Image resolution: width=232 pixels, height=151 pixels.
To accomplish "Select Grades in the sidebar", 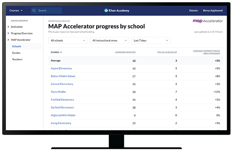I will tap(16, 53).
